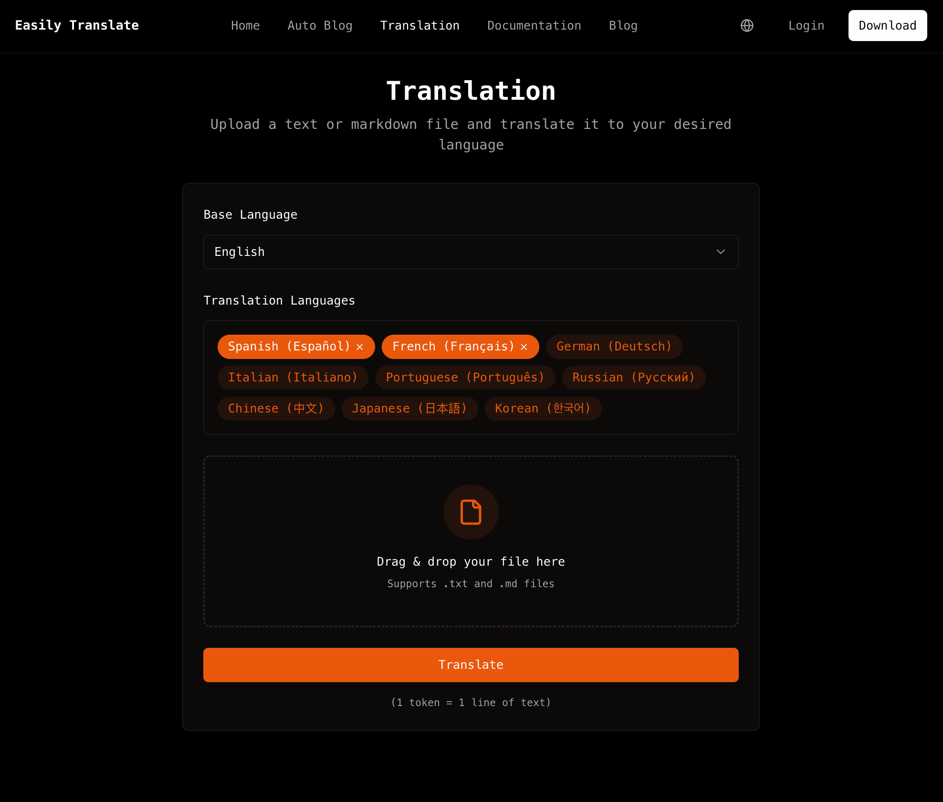Open the Auto Blog section

(x=320, y=25)
